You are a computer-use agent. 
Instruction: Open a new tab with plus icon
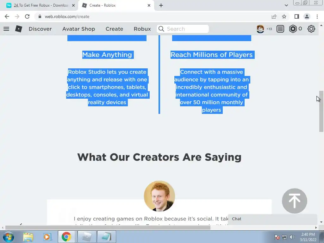[161, 5]
